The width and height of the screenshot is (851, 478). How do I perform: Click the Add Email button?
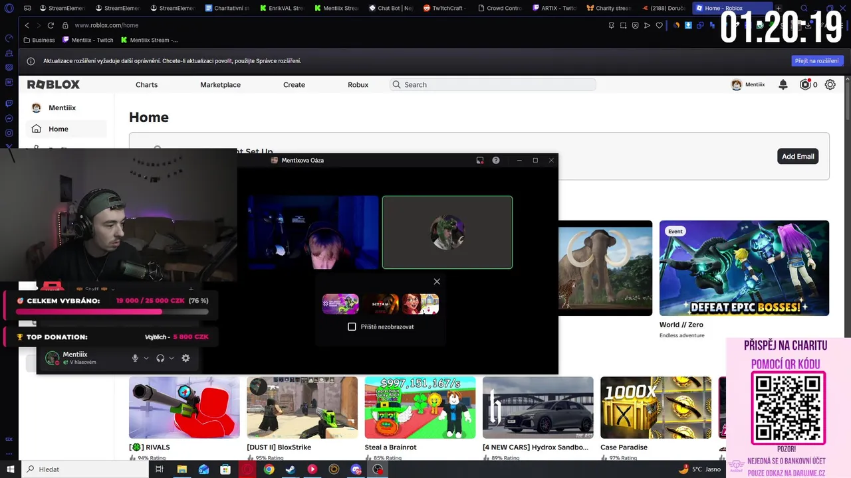click(798, 157)
